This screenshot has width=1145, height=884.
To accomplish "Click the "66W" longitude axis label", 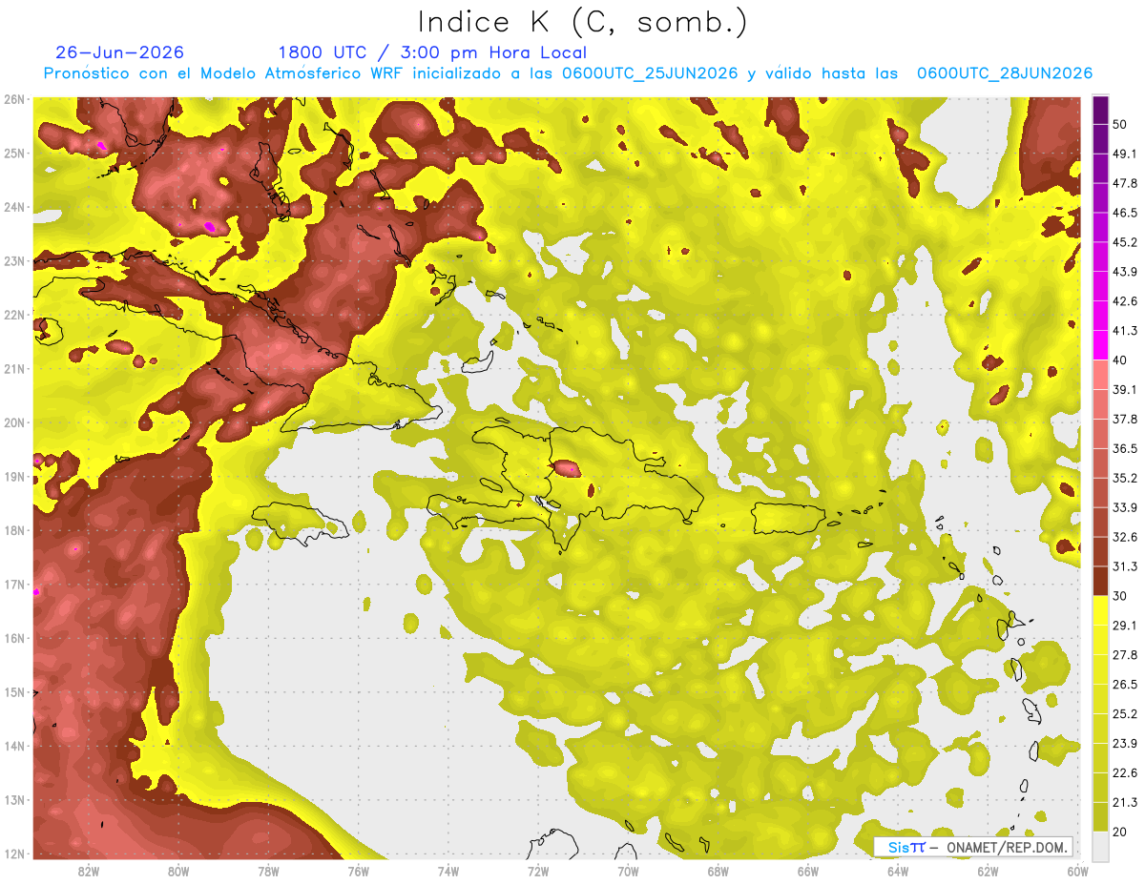I will pyautogui.click(x=807, y=871).
